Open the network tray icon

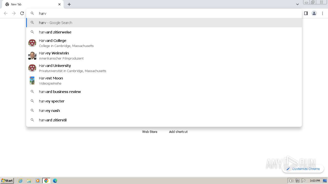298,181
